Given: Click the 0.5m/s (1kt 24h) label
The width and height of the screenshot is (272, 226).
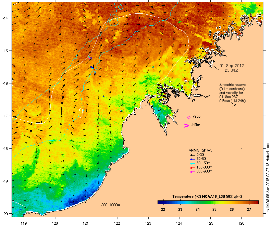Looking at the screenshot, I should (233, 101).
